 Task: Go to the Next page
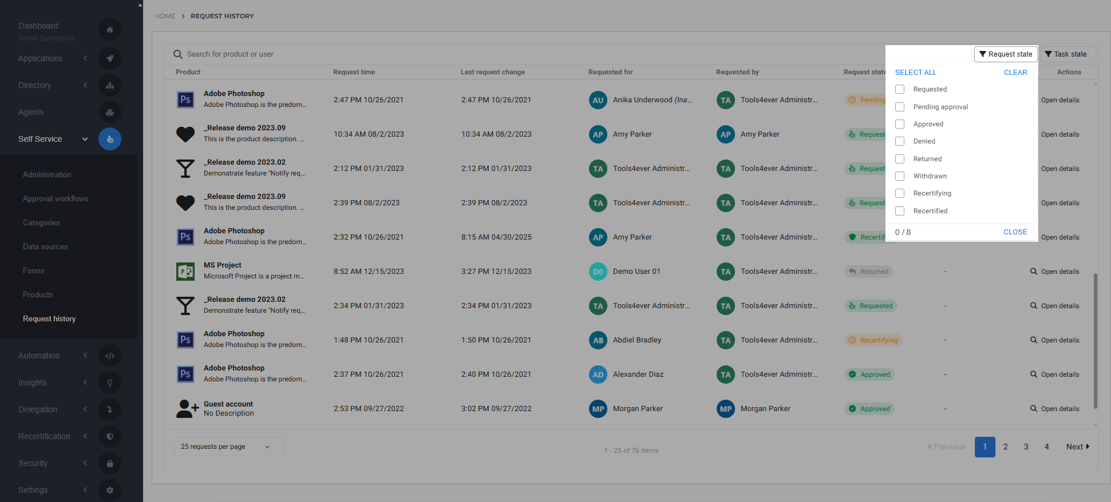coord(1078,447)
